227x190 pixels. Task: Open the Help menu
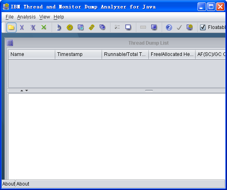[x=58, y=17]
